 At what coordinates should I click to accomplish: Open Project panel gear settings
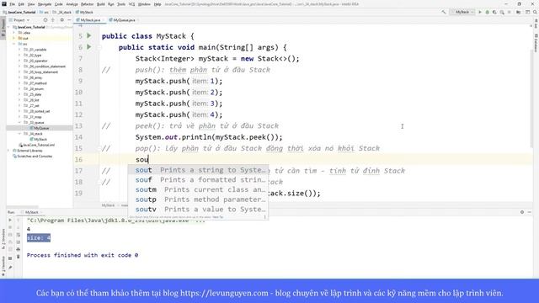pos(61,20)
